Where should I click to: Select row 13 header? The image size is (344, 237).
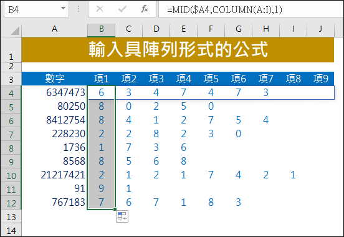point(11,216)
